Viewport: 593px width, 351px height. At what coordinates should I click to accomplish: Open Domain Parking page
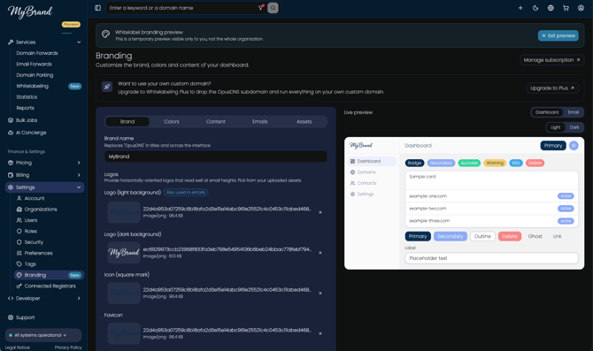(x=35, y=75)
